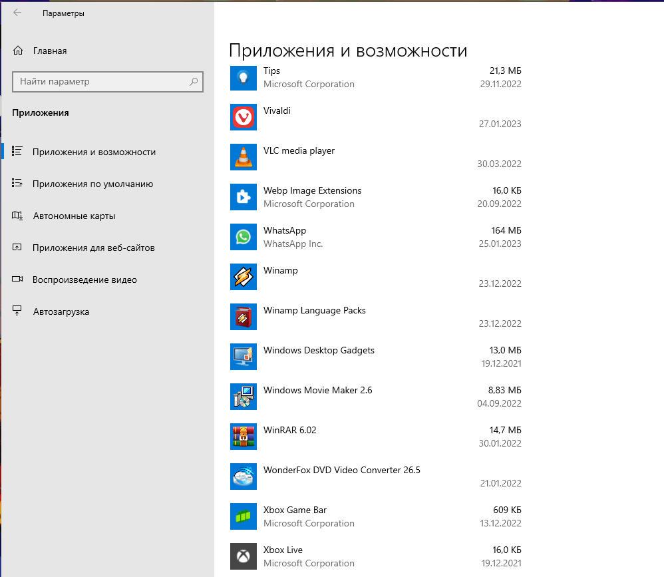Image resolution: width=664 pixels, height=577 pixels.
Task: Click the VLC install date 30.03.2022
Action: click(499, 164)
